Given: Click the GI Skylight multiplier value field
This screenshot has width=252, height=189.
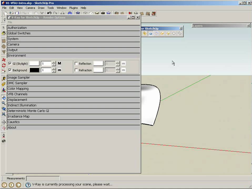Looking at the screenshot, I should pos(46,64).
